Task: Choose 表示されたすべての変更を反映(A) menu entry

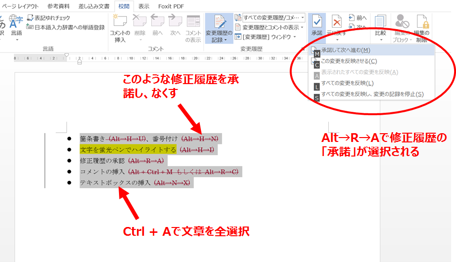Action: pos(372,72)
